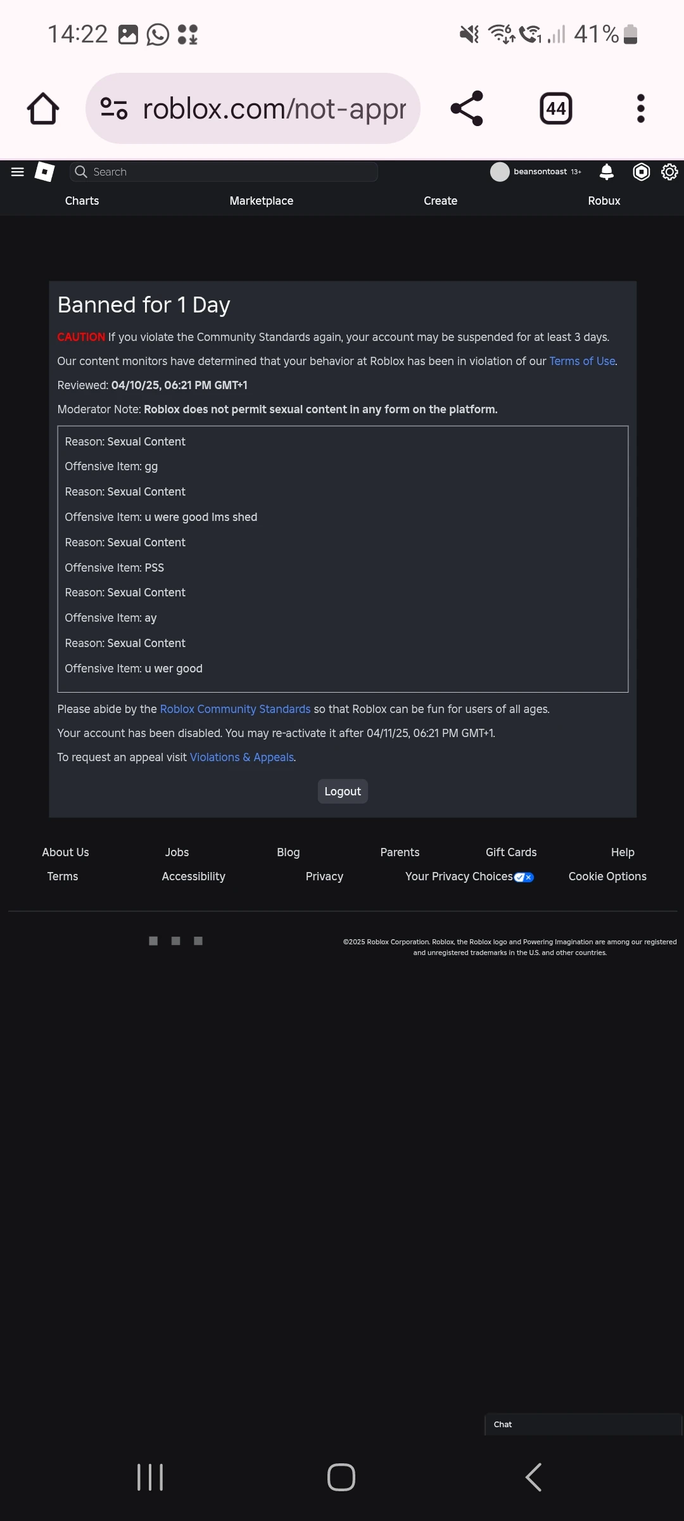This screenshot has height=1521, width=684.
Task: View connection settings in the address bar
Action: [114, 108]
